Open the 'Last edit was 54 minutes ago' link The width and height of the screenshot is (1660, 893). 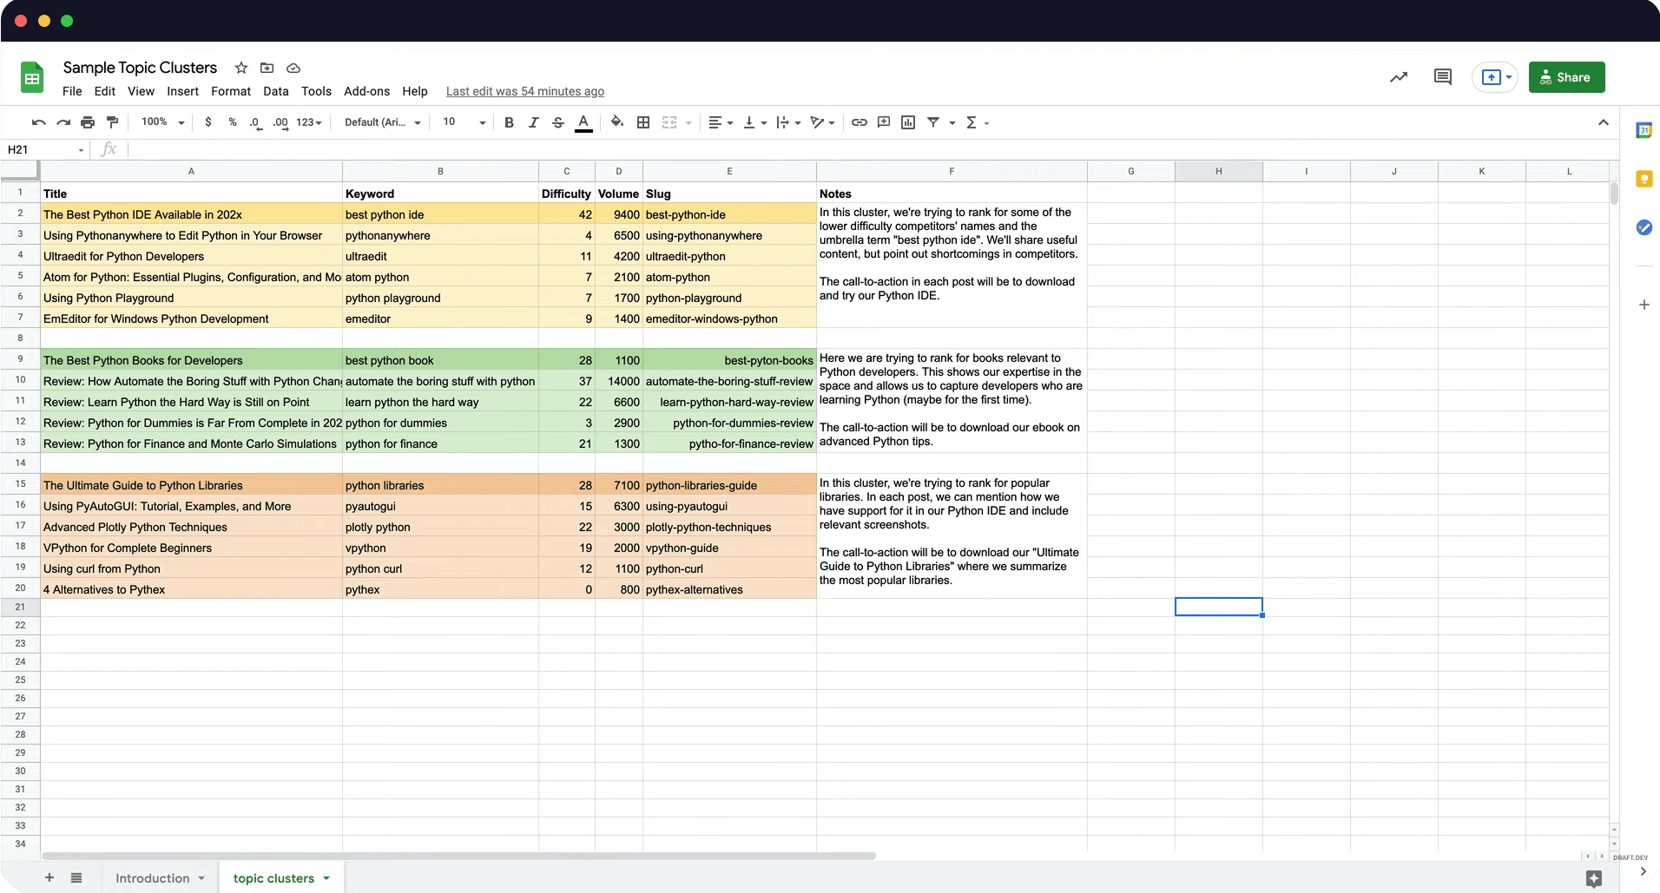(525, 91)
